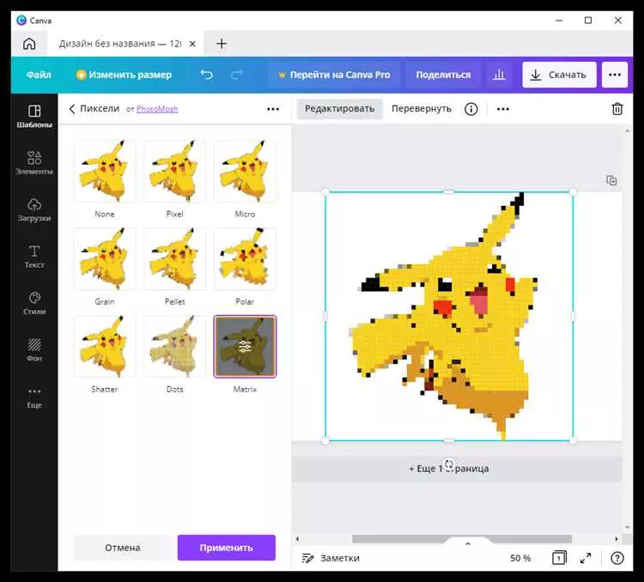Select the Pixel effect thumbnail
Screen dimensions: 644x582
click(x=174, y=171)
